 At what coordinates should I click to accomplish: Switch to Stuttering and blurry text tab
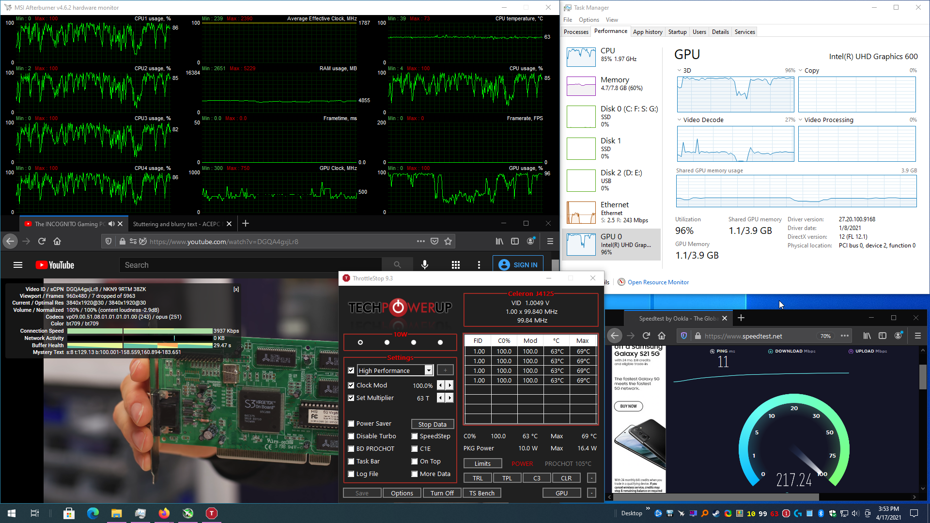click(177, 224)
